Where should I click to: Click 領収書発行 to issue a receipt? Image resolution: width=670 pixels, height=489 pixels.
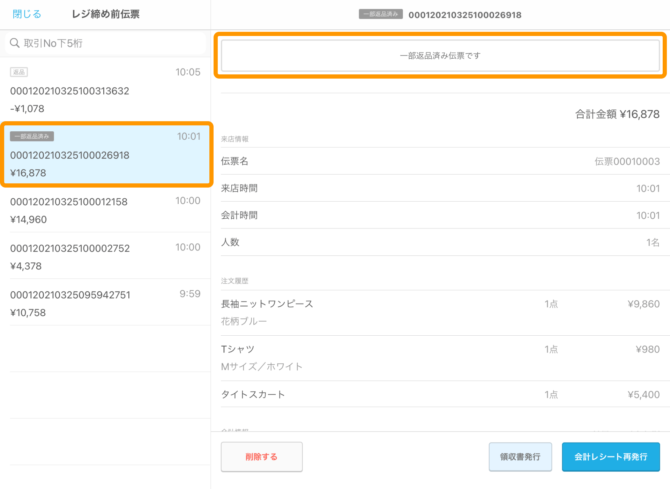pyautogui.click(x=520, y=457)
